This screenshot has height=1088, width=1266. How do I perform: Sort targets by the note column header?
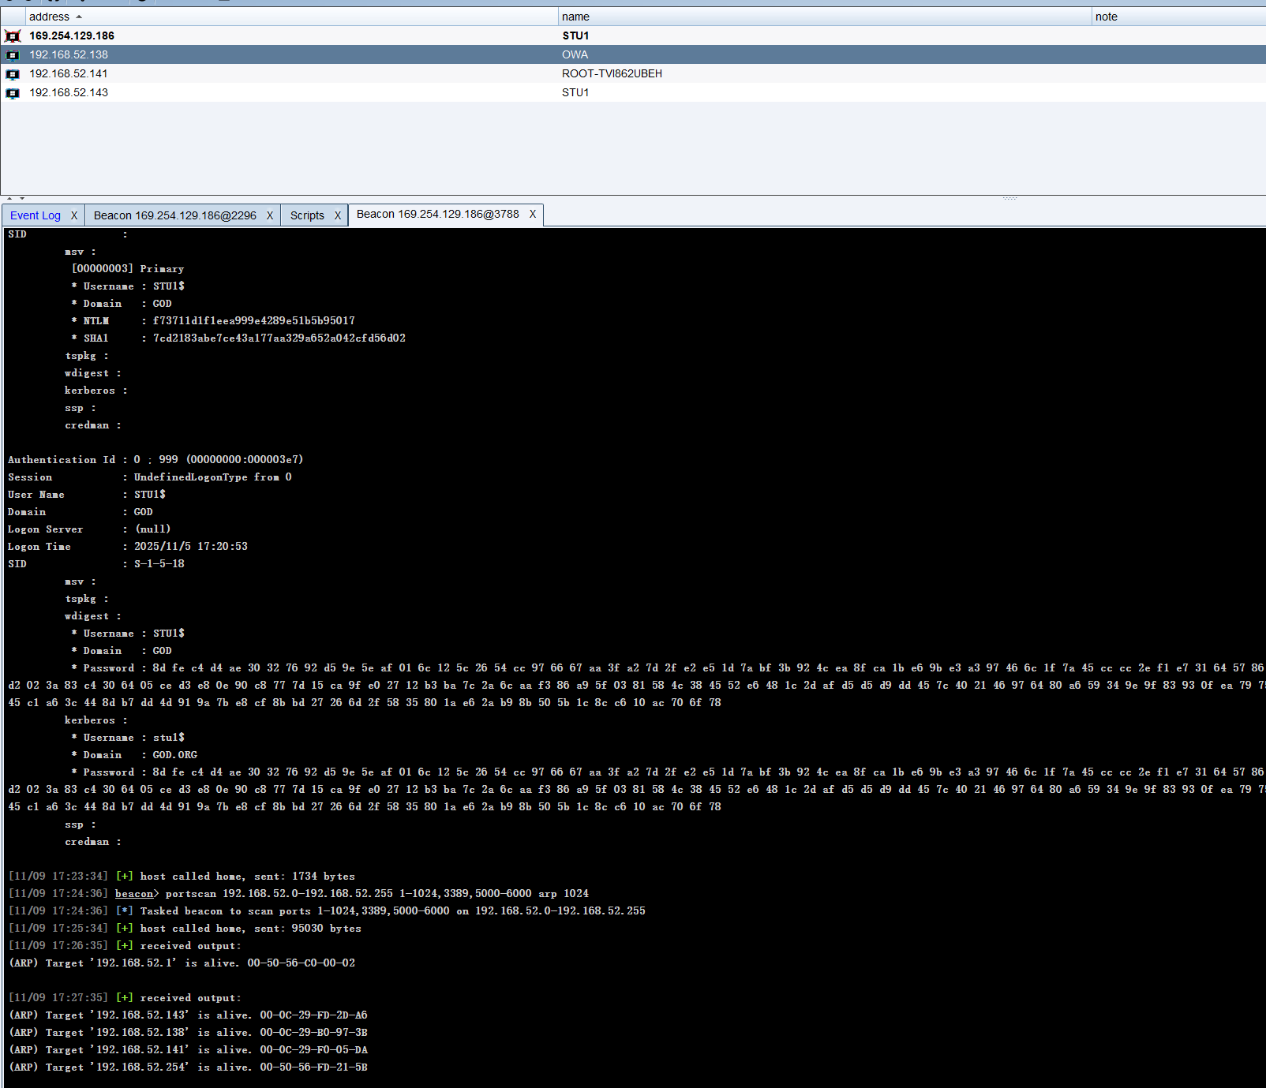tap(1178, 17)
